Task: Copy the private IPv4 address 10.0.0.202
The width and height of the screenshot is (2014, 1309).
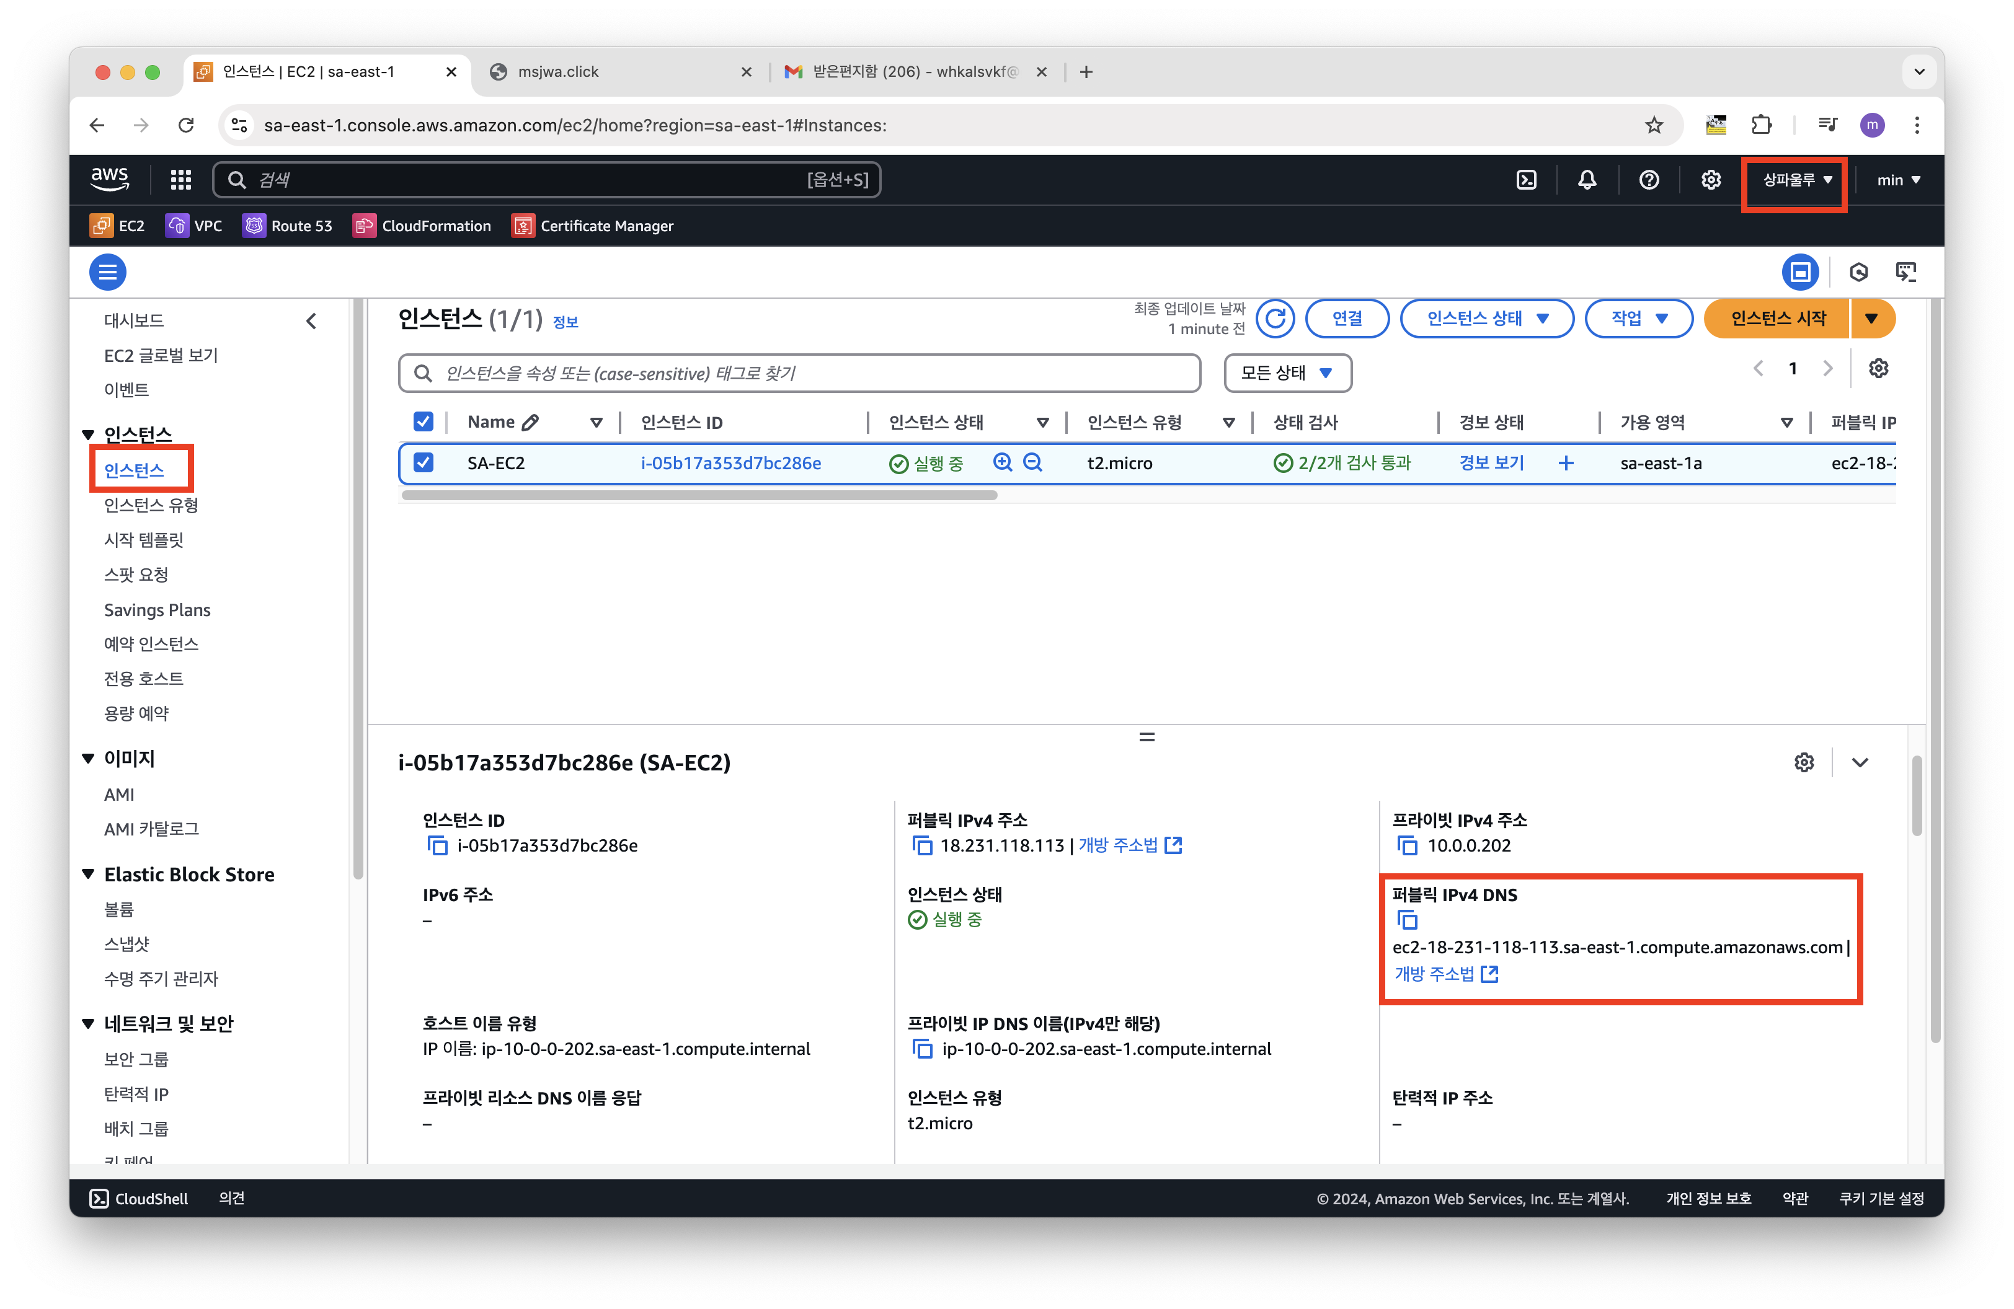Action: [x=1406, y=845]
